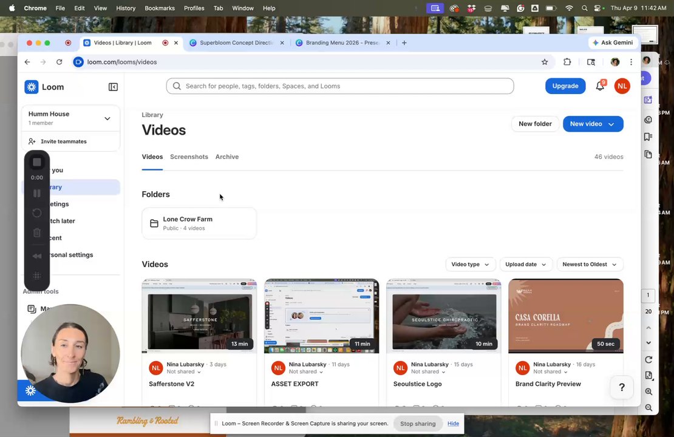Open the Bookmarks menu

click(x=160, y=8)
